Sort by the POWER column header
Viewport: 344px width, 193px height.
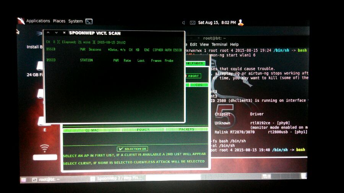tap(143, 130)
